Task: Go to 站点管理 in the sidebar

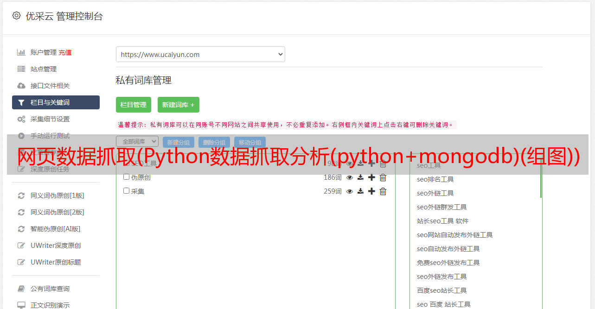Action: [x=44, y=69]
